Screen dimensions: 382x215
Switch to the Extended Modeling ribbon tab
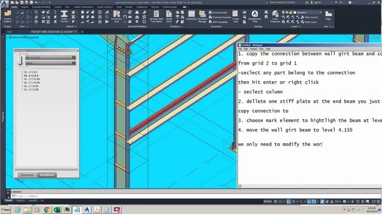41,7
